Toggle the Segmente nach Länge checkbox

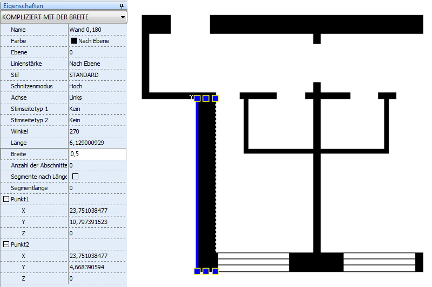(x=75, y=177)
